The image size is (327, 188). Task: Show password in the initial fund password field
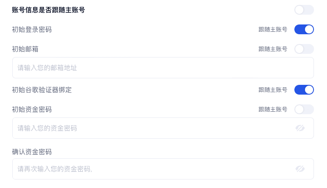(300, 128)
